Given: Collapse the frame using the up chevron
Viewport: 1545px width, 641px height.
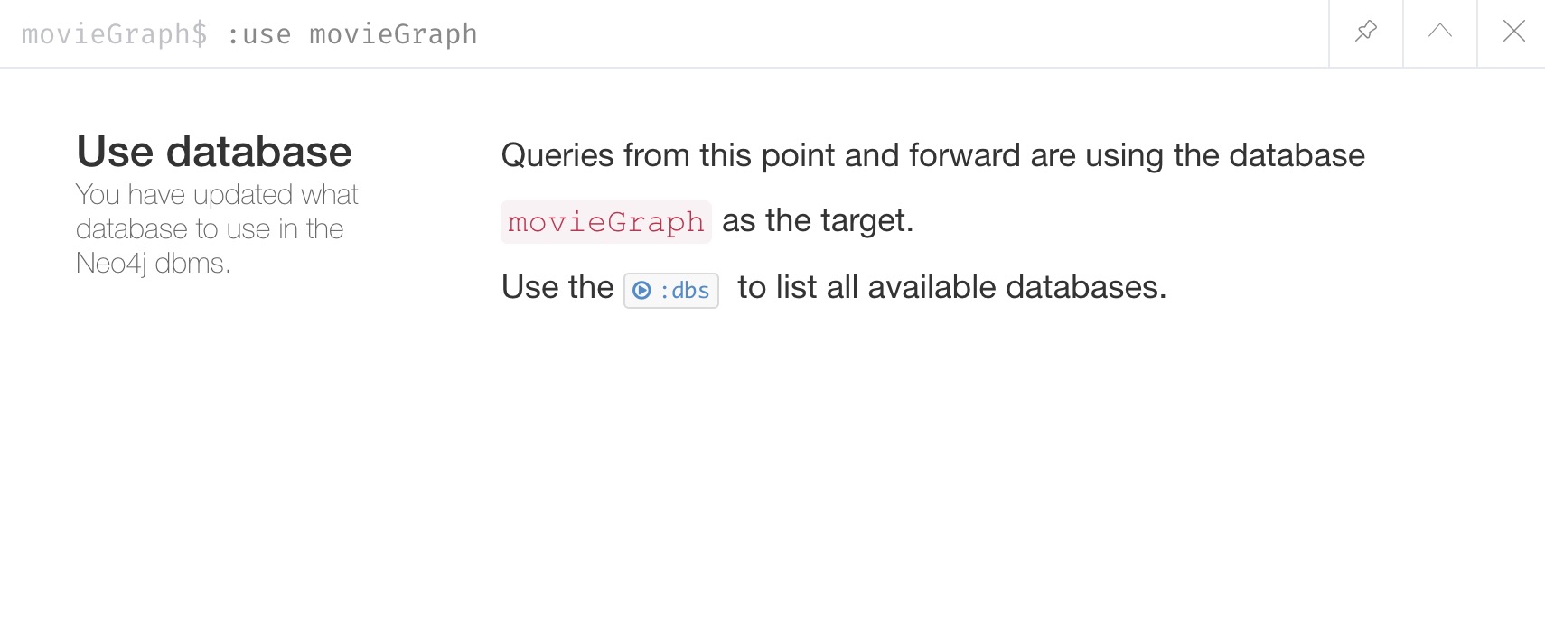Looking at the screenshot, I should (1439, 33).
